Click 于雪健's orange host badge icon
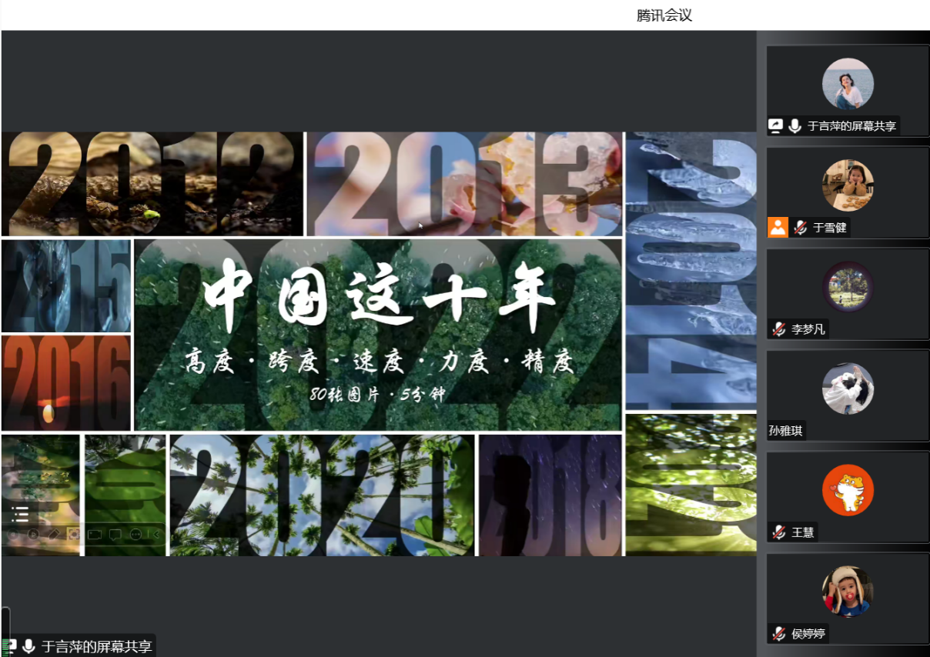This screenshot has width=930, height=657. (x=778, y=228)
